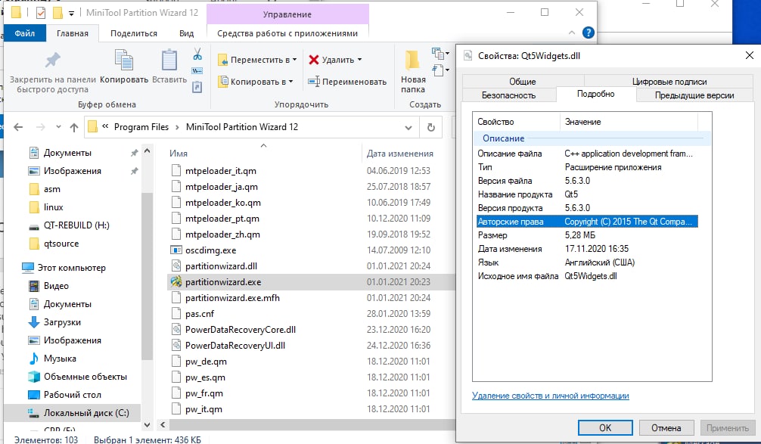
Task: Select Название продукта property row
Action: pyautogui.click(x=587, y=194)
